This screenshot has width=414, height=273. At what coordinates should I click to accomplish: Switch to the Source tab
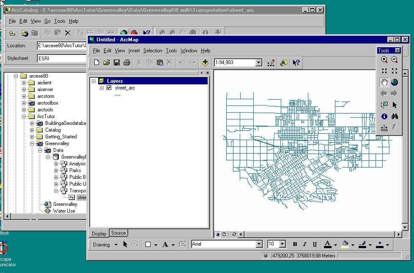118,233
